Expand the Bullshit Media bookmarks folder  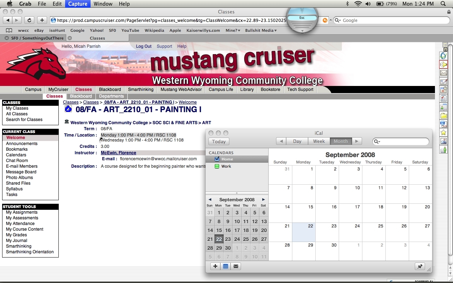pyautogui.click(x=261, y=30)
